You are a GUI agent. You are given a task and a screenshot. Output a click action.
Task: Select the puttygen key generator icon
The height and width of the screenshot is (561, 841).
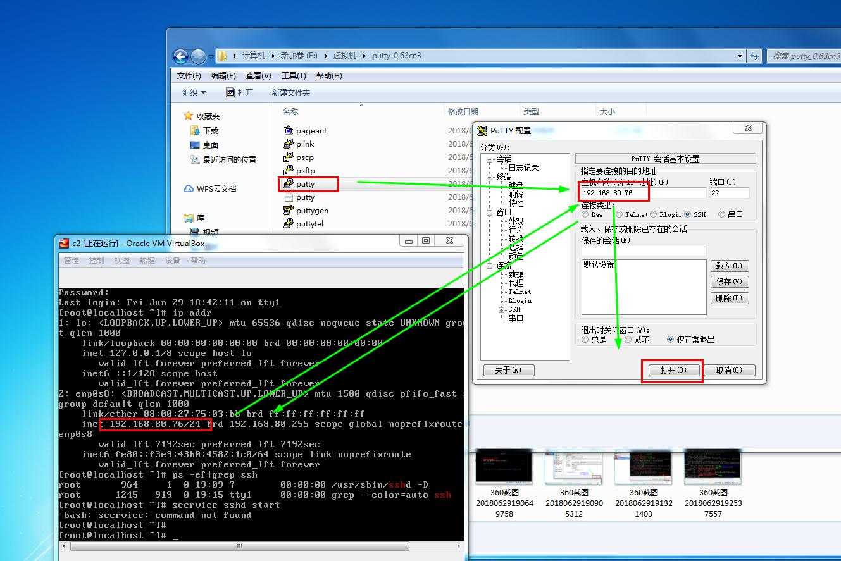click(x=289, y=210)
